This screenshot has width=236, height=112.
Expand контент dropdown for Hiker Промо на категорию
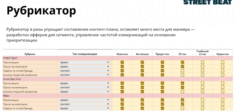(x=85, y=104)
